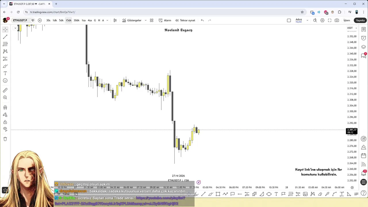Remove drawings with the trash icon
Image resolution: width=368 pixels, height=207 pixels.
(x=5, y=139)
